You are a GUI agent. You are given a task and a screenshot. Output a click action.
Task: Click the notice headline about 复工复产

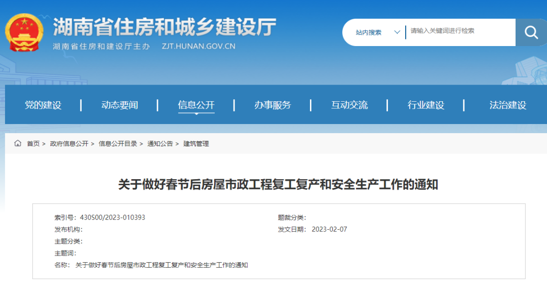(x=278, y=184)
